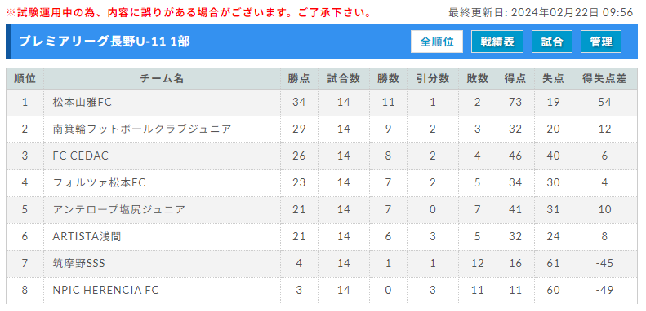646x311 pixels.
Task: Open the 管理 admin page
Action: point(601,42)
